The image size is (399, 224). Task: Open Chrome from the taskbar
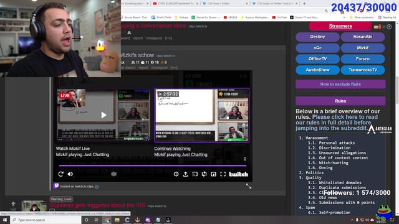point(107,220)
